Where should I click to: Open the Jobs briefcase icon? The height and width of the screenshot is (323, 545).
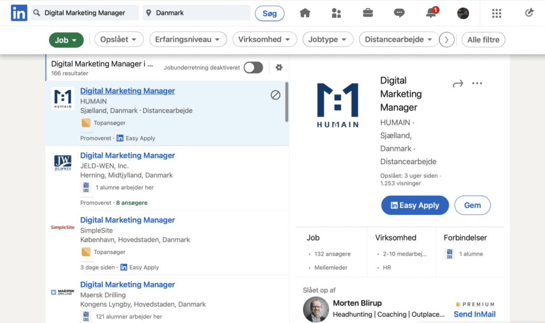point(368,13)
